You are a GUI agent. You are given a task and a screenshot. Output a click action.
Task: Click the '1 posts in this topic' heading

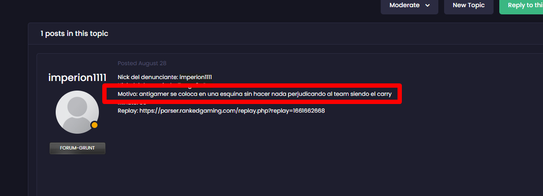tap(74, 34)
